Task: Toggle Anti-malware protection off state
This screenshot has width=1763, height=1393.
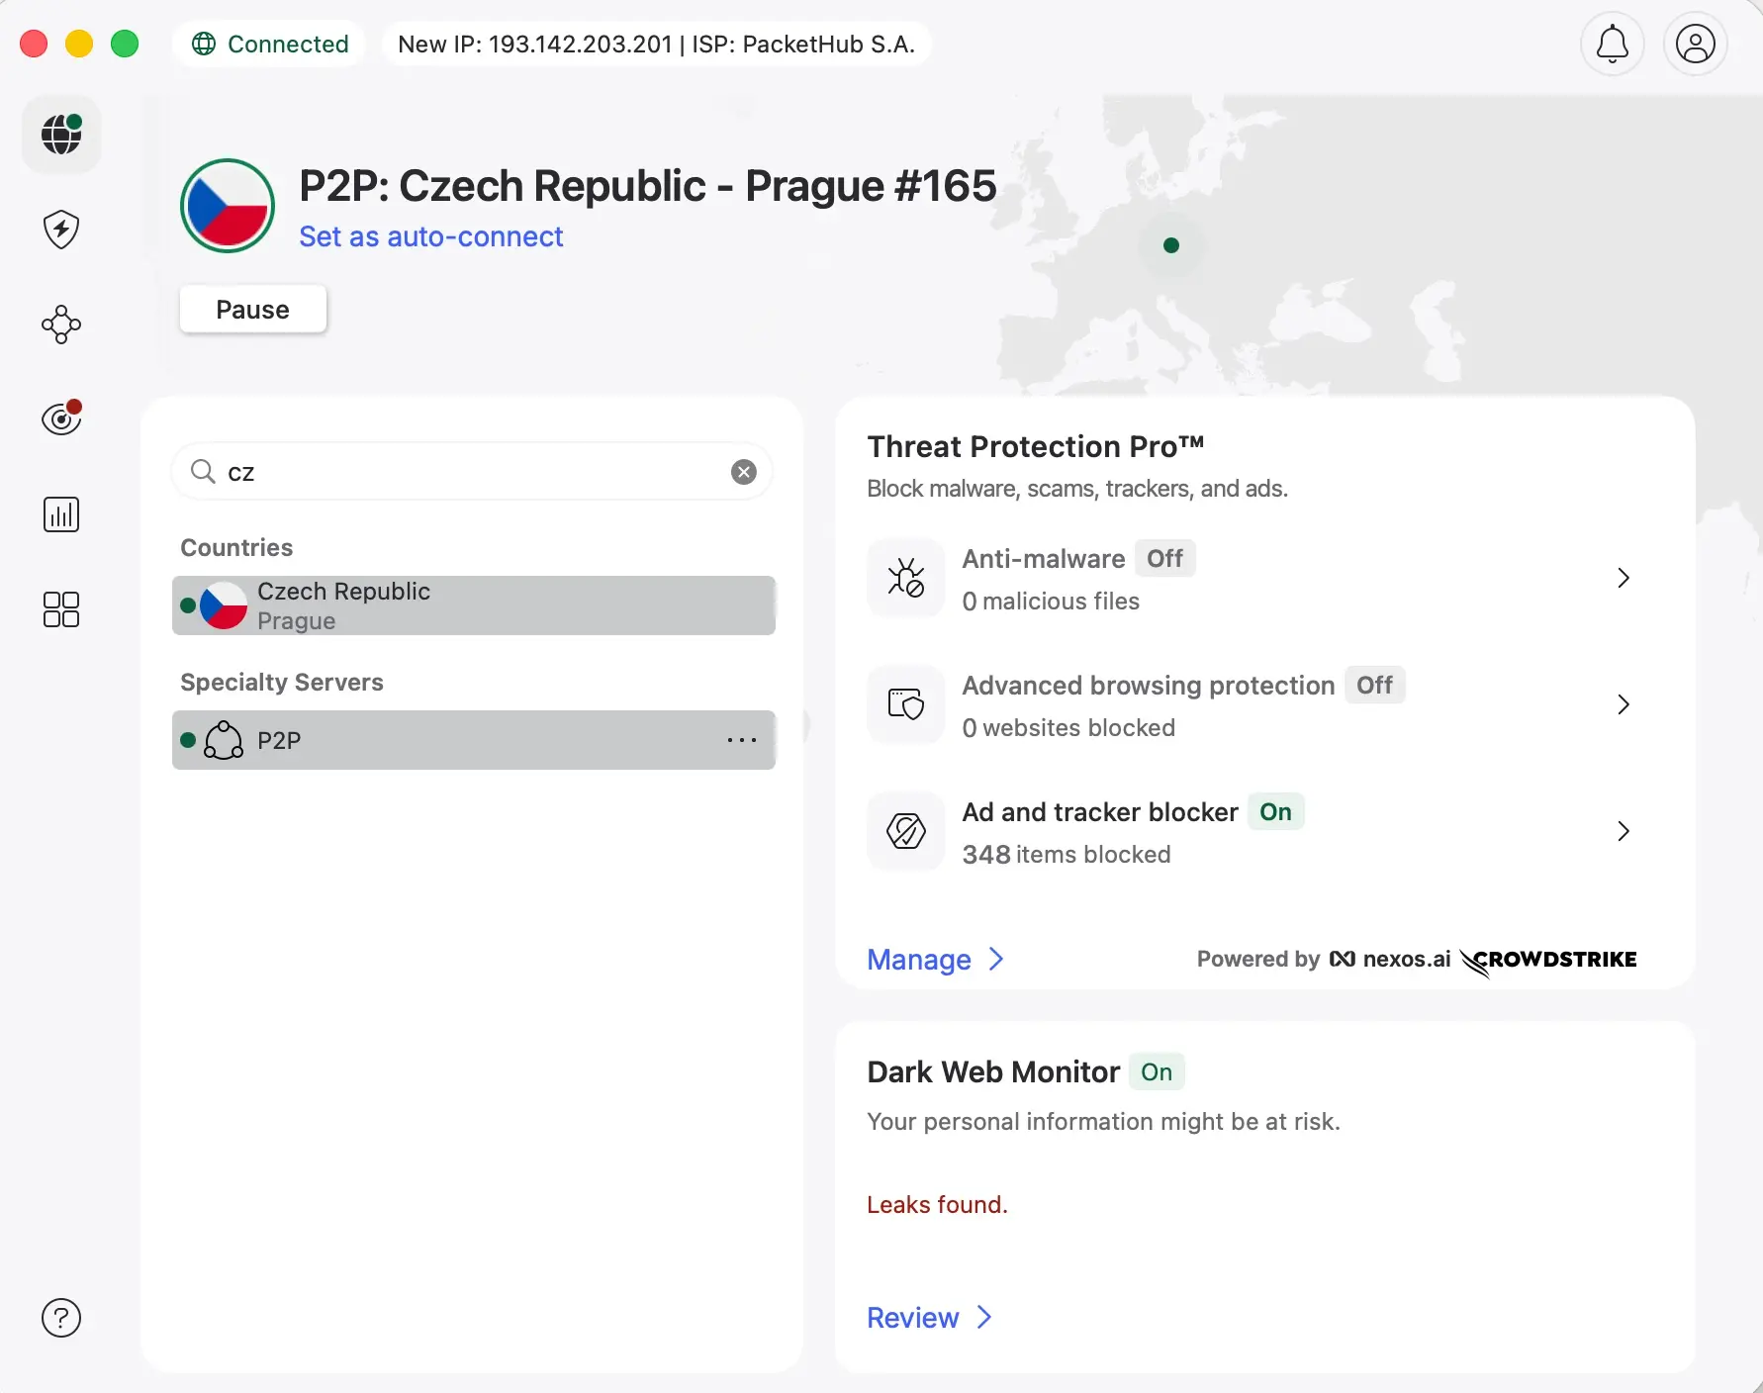Action: click(1165, 558)
